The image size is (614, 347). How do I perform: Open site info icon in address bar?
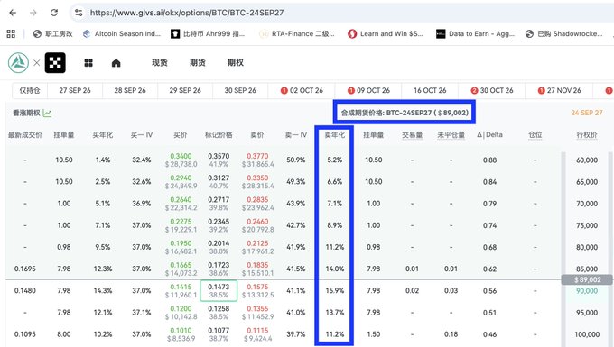[79, 13]
